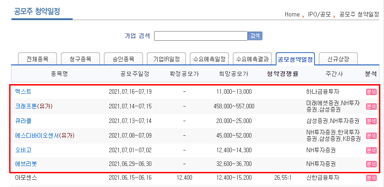Screen dimensions: 384x187
Task: Switch to the 청구종목 tab
Action: pyautogui.click(x=80, y=59)
